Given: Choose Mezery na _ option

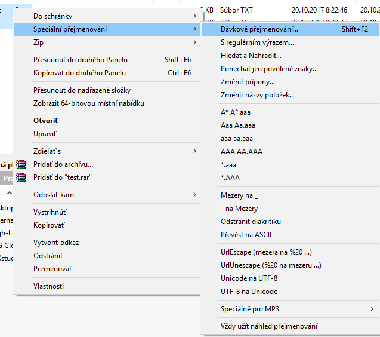Looking at the screenshot, I should click(239, 195).
